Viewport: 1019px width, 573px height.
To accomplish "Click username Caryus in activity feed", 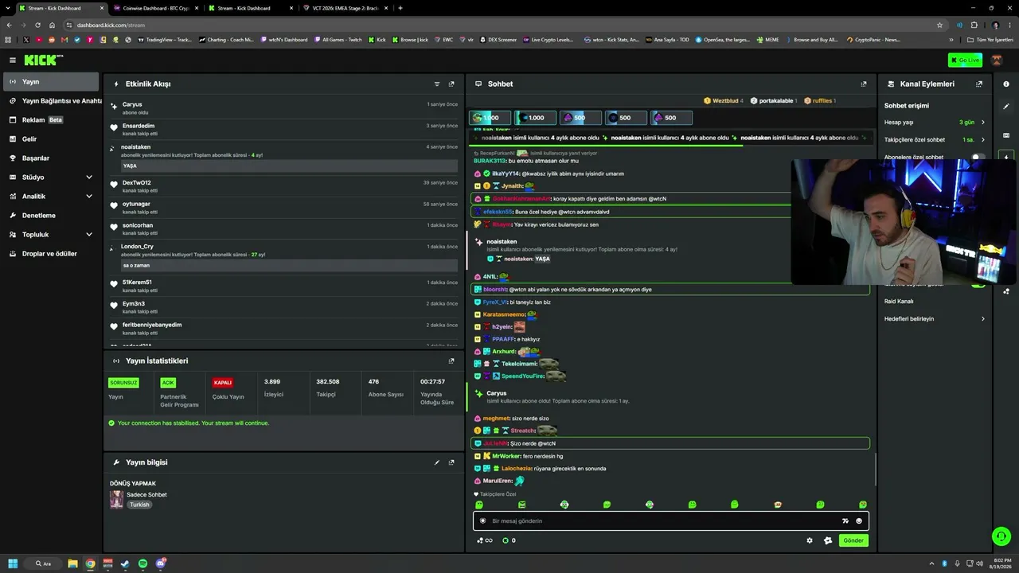I will click(x=132, y=104).
